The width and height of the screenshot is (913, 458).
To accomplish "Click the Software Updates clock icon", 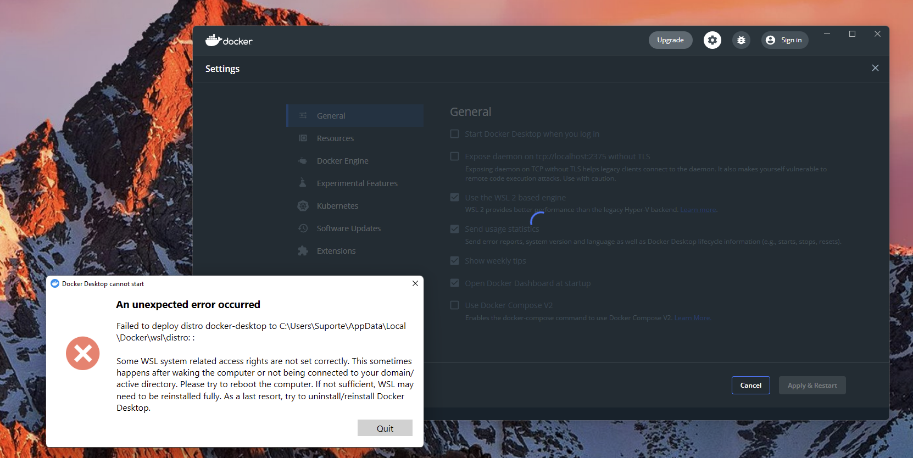I will 303,228.
